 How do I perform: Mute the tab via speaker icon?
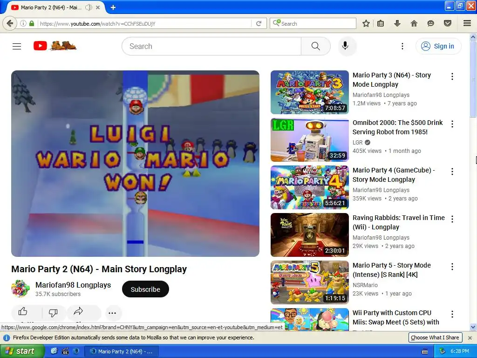tap(89, 7)
